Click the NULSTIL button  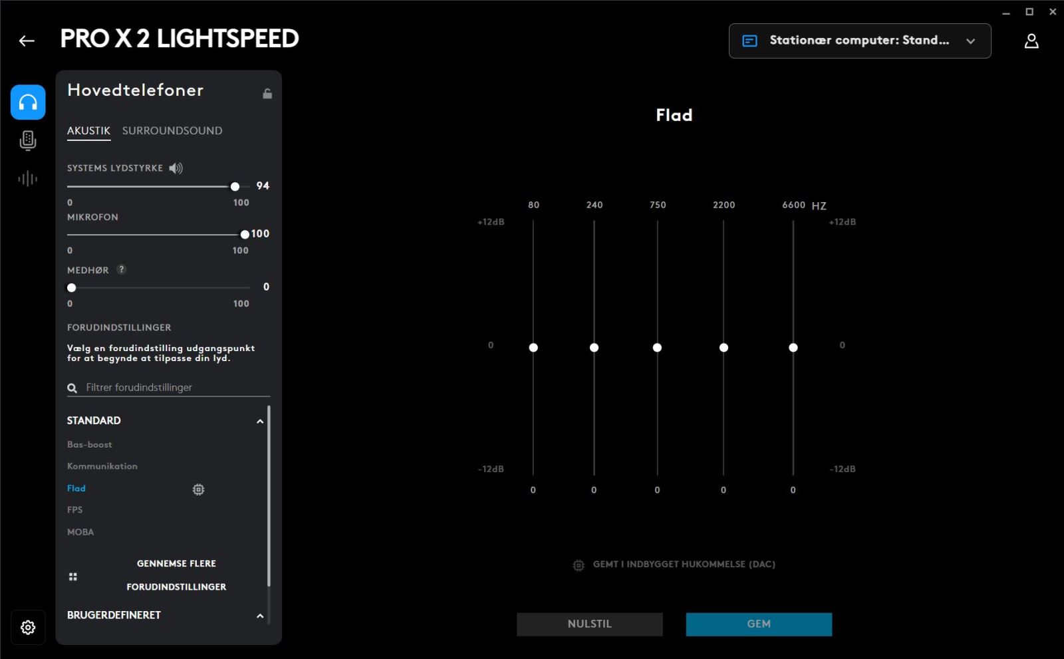coord(590,624)
